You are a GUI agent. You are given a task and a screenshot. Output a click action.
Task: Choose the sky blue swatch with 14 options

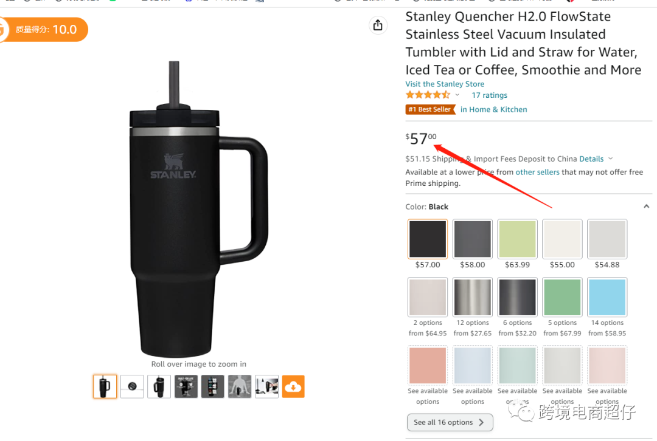607,297
